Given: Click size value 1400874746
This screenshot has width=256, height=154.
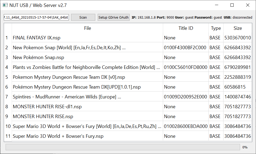Looking at the screenshot, I should pyautogui.click(x=238, y=97).
